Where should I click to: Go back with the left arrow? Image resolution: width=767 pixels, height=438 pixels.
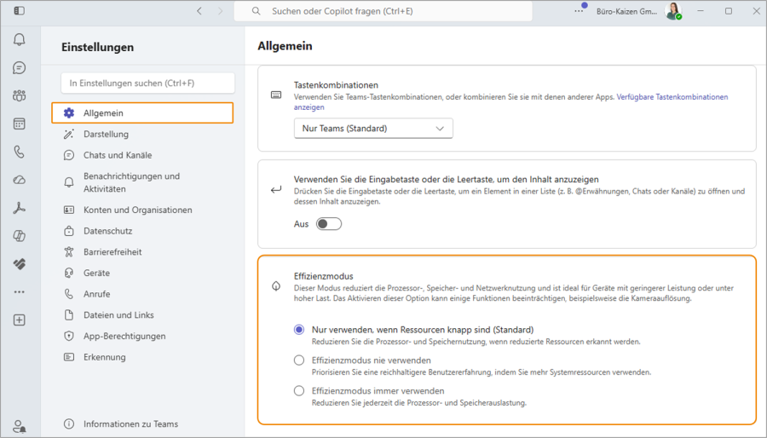pos(199,11)
